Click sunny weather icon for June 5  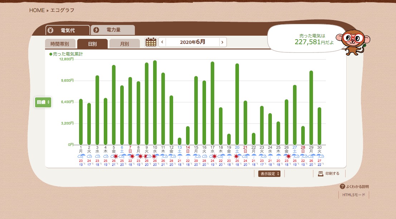pyautogui.click(x=114, y=156)
